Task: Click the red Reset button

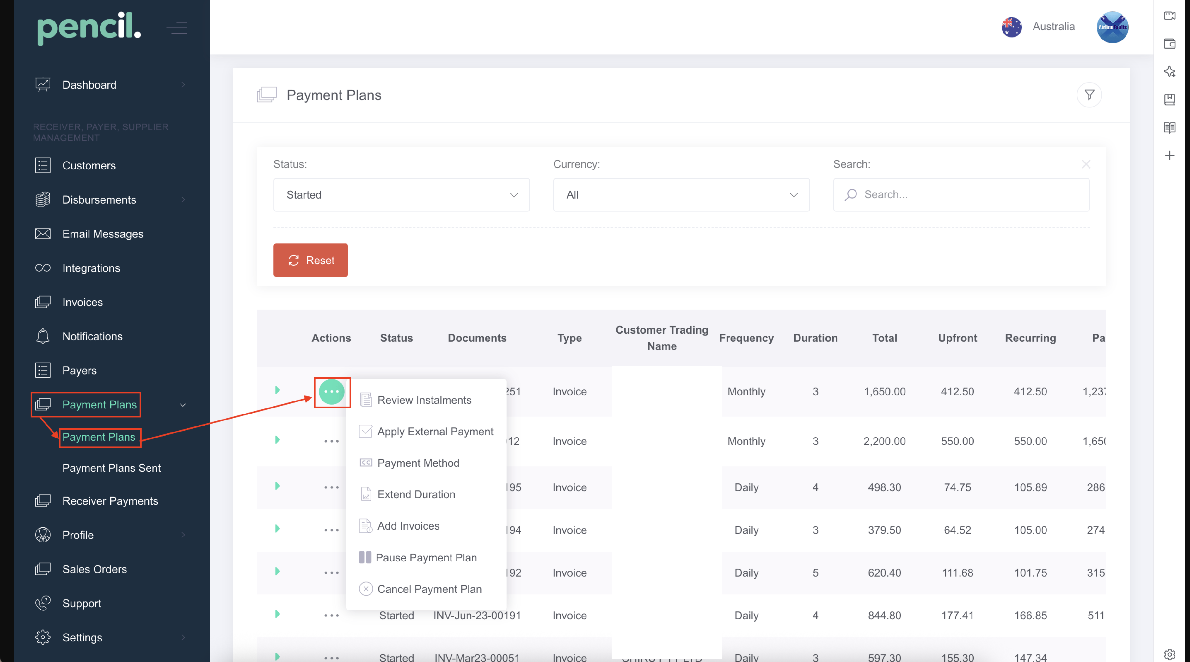Action: [310, 260]
